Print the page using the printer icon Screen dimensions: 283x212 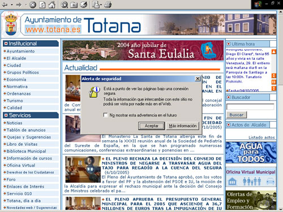tap(108, 5)
